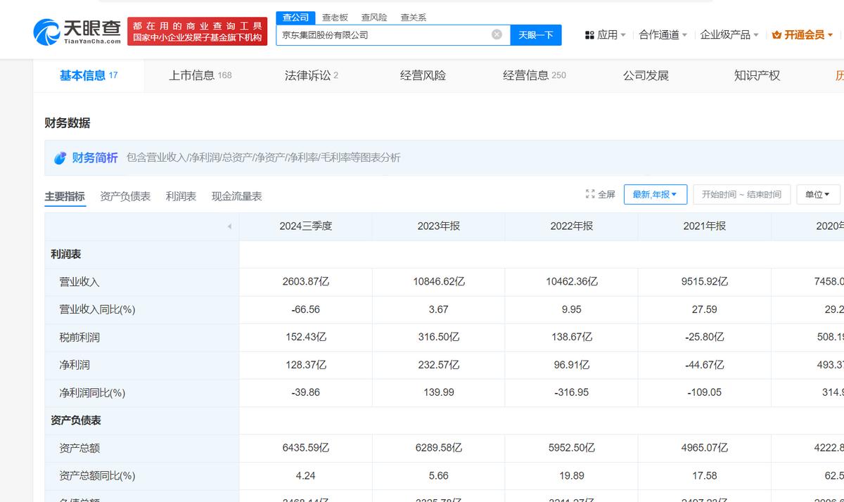Click the 应用 grid icon
The height and width of the screenshot is (502, 844).
pos(589,34)
